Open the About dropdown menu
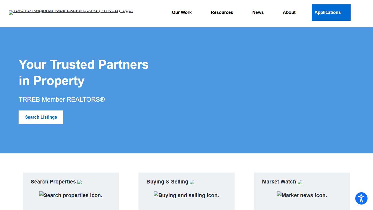The height and width of the screenshot is (210, 373). [289, 12]
